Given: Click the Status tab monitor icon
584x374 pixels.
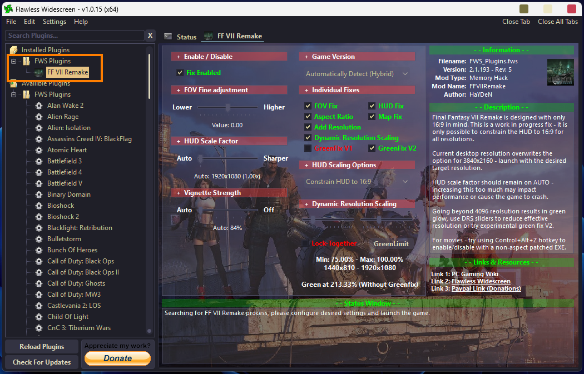Looking at the screenshot, I should click(168, 37).
